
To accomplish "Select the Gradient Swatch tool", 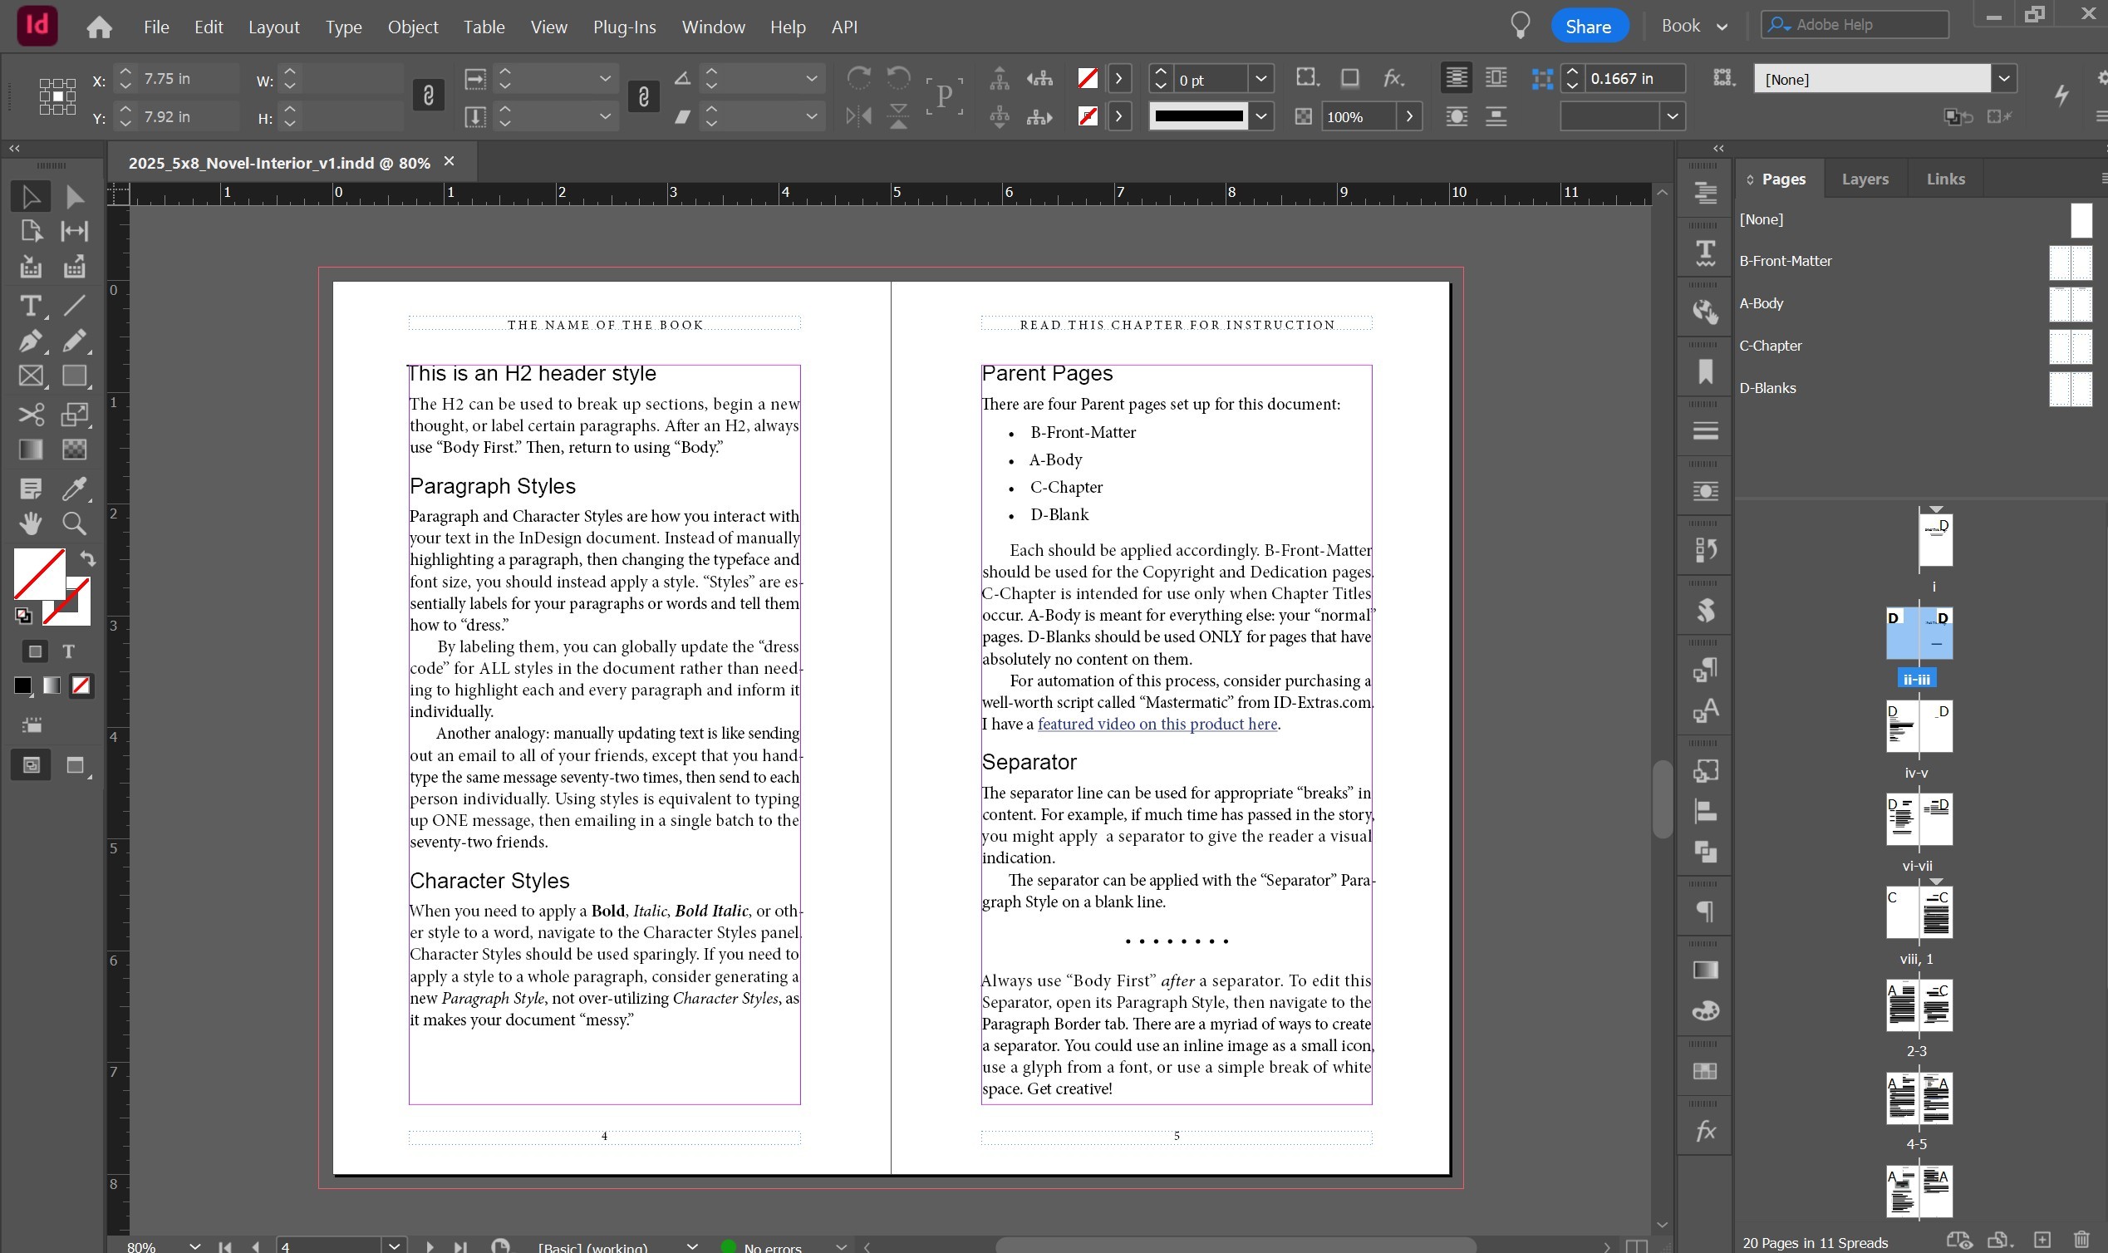I will 31,450.
